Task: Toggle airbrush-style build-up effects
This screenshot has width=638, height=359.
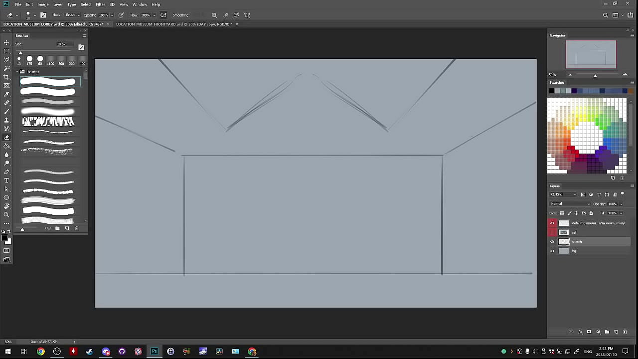Action: point(163,15)
